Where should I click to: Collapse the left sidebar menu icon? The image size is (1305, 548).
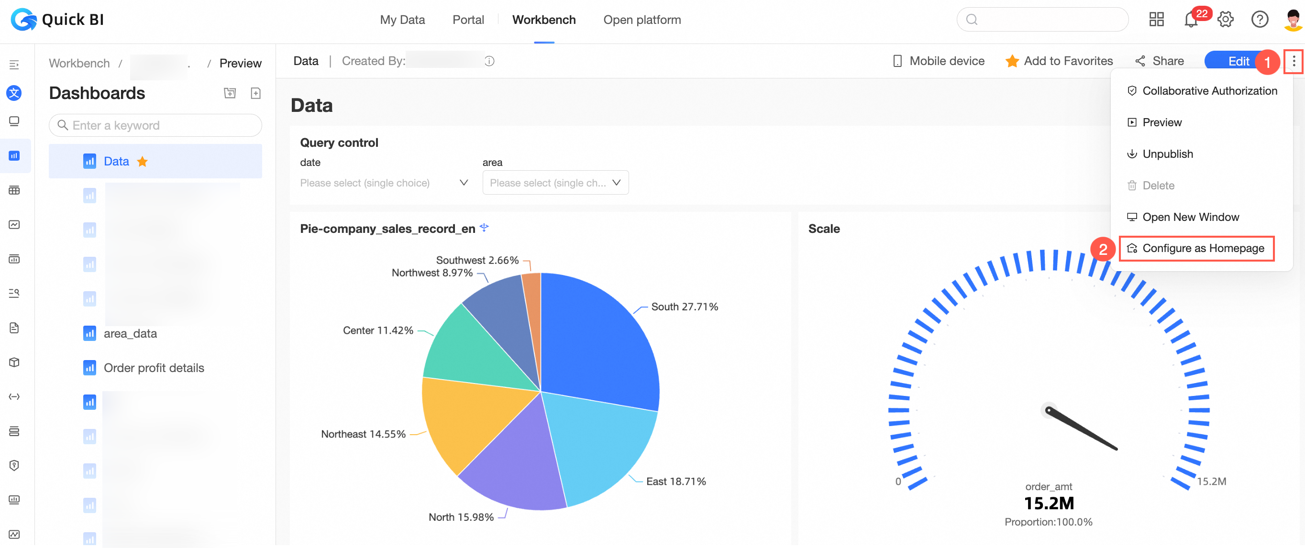[14, 65]
